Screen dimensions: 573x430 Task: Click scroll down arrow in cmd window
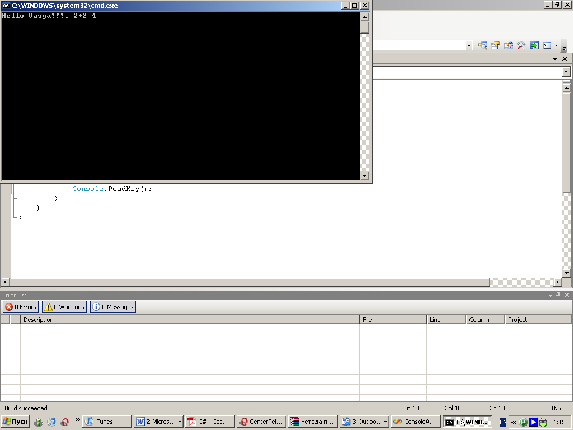[x=364, y=175]
